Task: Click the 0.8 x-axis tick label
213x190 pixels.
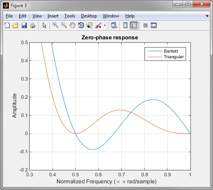Action: pos(144,174)
